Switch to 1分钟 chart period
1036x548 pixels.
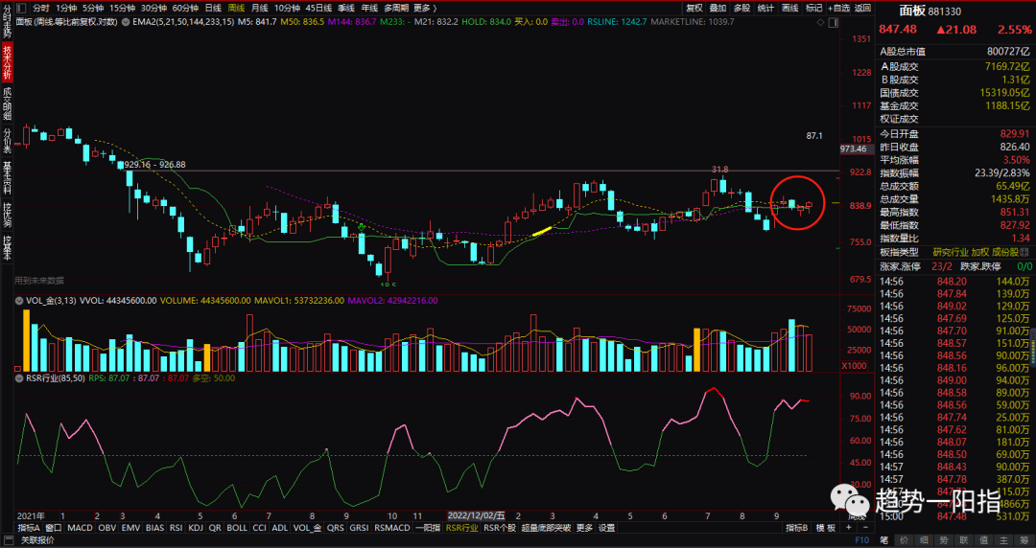(x=66, y=8)
